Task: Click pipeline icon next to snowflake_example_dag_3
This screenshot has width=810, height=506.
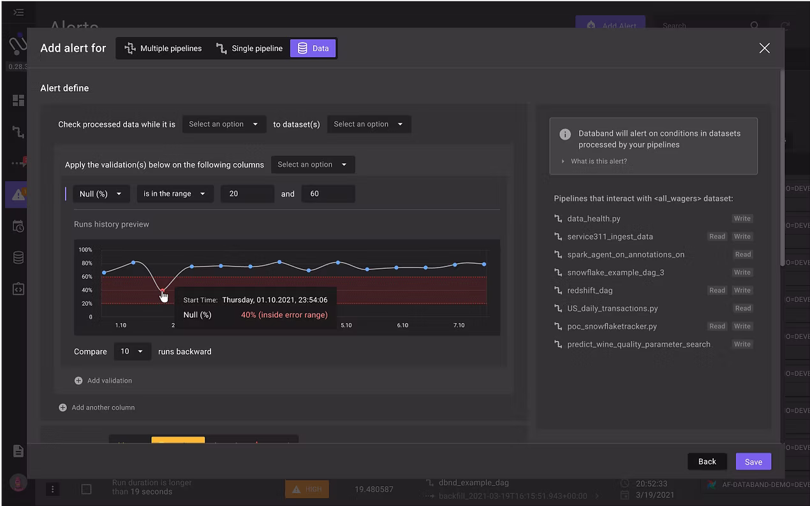Action: [558, 272]
